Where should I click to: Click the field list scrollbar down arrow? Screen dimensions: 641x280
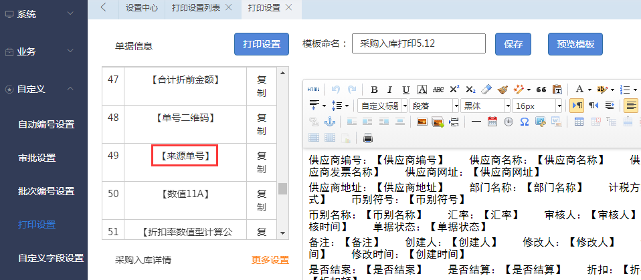pos(282,233)
